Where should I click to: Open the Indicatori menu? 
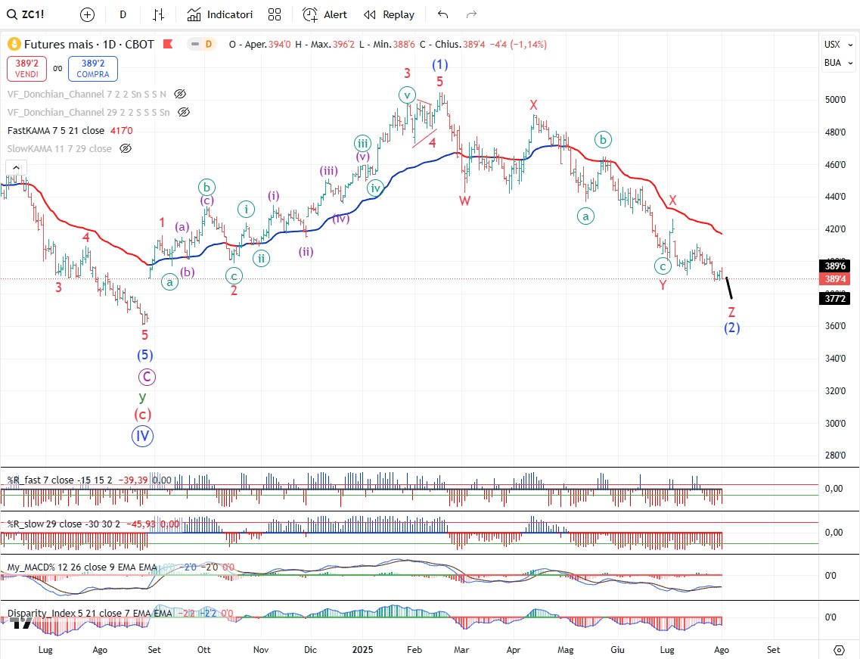click(219, 15)
